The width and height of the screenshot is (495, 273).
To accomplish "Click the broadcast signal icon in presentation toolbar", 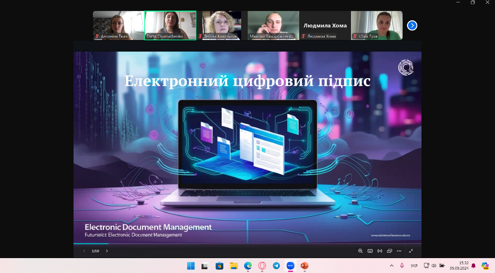I will pyautogui.click(x=379, y=251).
